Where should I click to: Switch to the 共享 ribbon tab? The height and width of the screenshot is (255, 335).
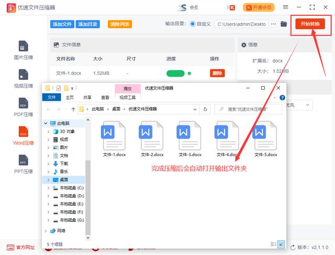point(87,98)
